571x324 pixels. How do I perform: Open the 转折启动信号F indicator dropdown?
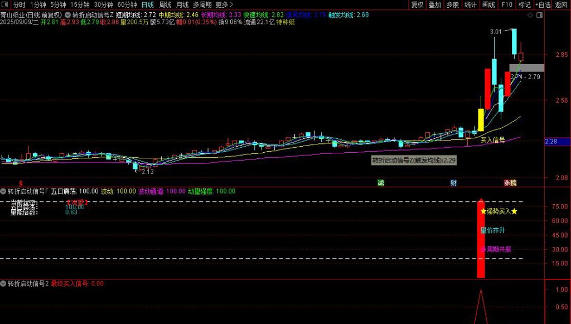pyautogui.click(x=4, y=191)
